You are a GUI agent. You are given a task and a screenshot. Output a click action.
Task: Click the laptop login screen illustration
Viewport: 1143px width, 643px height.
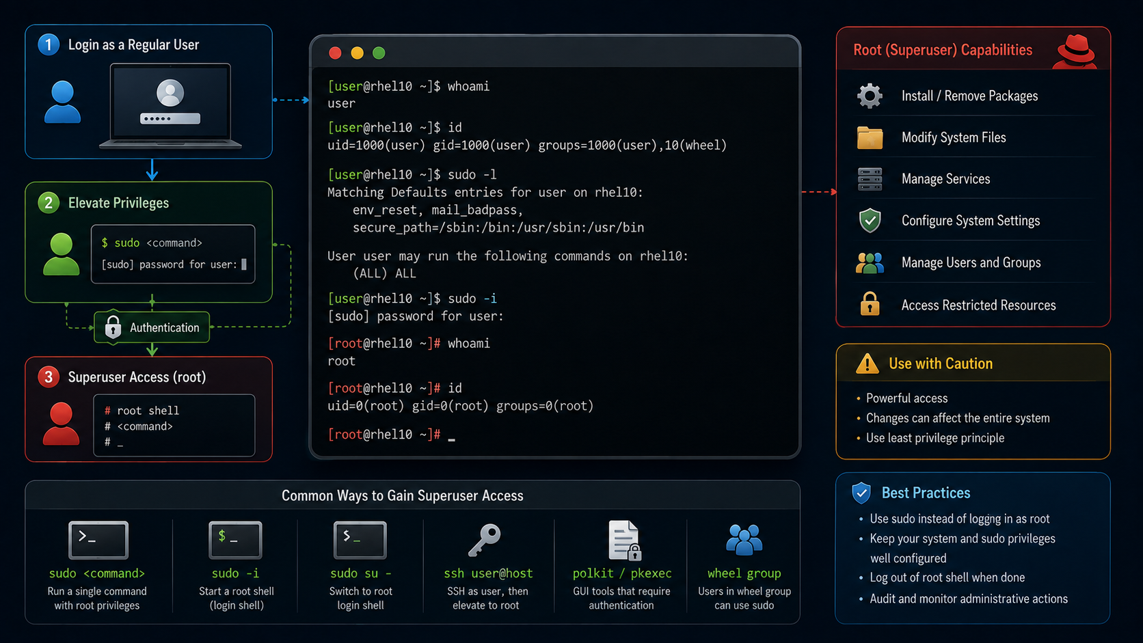pos(170,106)
